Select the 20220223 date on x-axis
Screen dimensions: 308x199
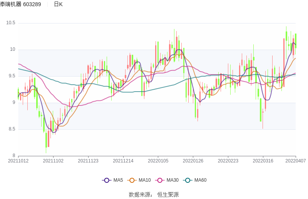[228, 161]
